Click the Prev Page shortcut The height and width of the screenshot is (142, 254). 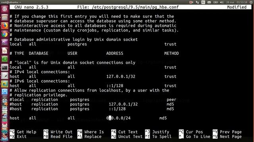[x=227, y=132]
